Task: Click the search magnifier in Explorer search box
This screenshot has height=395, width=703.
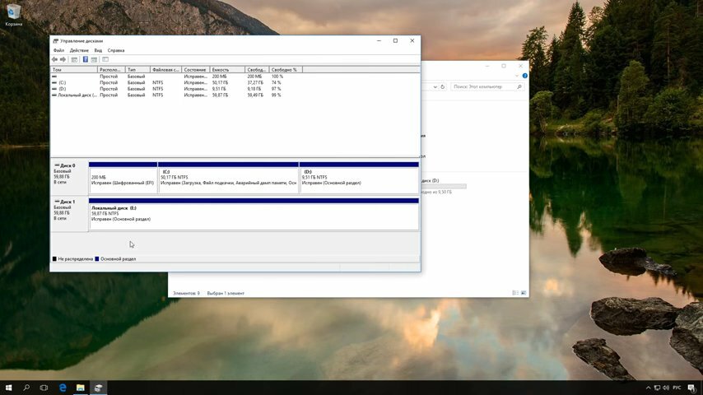Action: pyautogui.click(x=519, y=86)
